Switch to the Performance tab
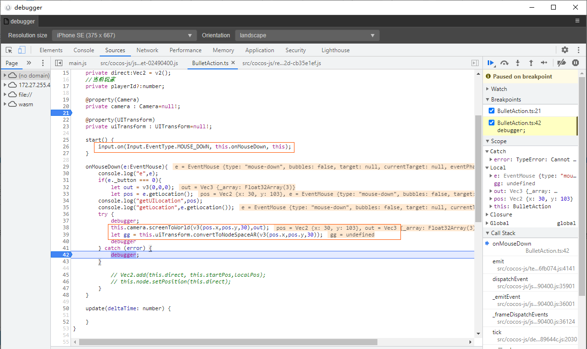Screen dimensions: 587x349 coord(186,50)
